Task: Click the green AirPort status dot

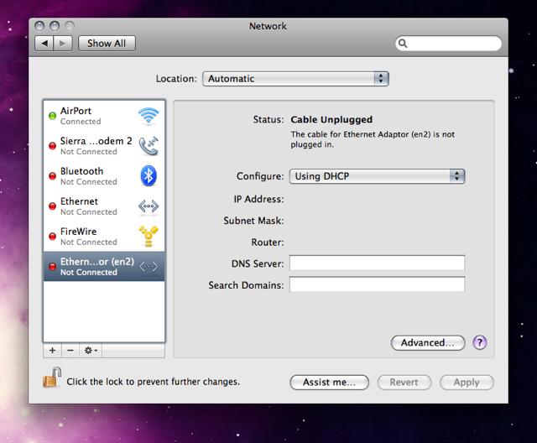Action: (52, 116)
